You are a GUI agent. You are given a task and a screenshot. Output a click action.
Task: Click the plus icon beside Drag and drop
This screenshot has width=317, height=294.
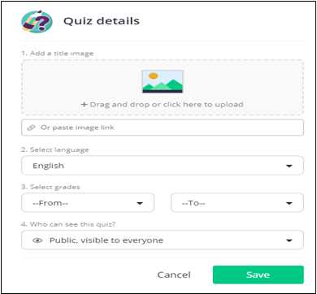(x=84, y=104)
